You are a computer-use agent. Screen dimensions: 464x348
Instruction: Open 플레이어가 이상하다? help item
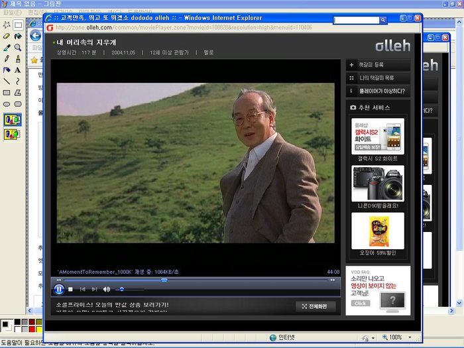[378, 91]
